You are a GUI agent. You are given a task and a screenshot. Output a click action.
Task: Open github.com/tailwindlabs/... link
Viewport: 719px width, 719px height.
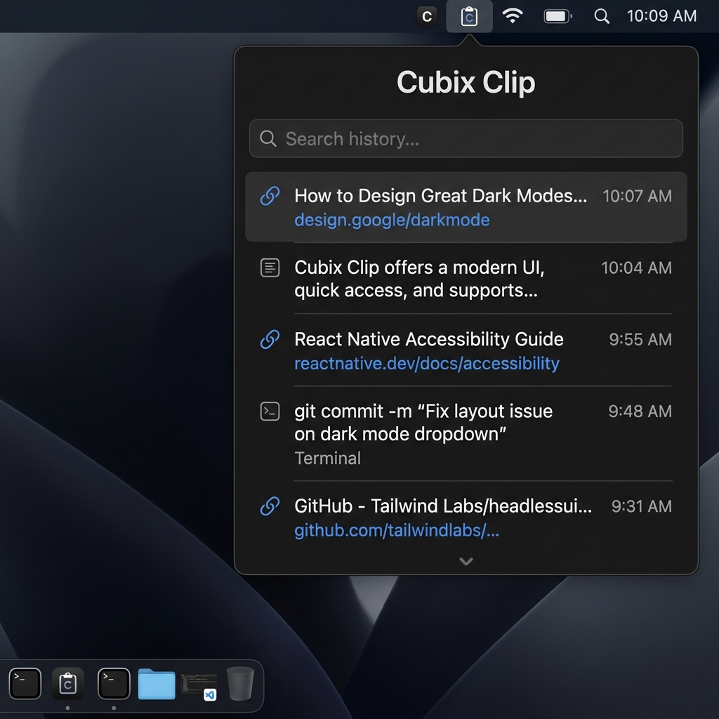click(x=397, y=531)
